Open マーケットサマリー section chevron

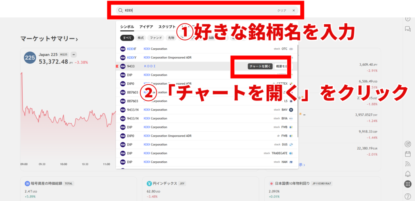(x=77, y=39)
